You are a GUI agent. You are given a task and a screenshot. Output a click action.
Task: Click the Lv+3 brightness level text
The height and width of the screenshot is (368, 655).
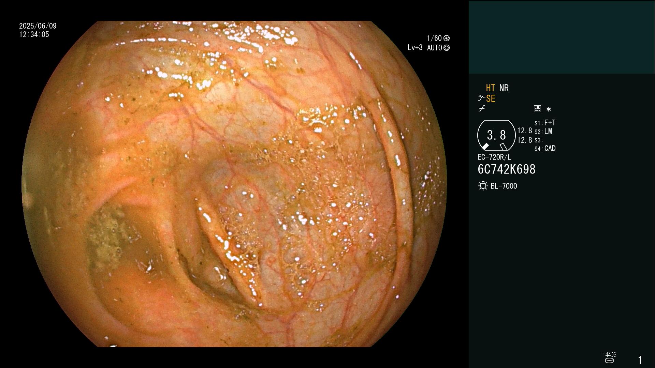(415, 48)
